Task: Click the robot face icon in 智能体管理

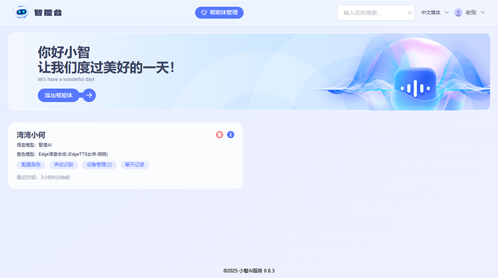Action: pos(204,13)
